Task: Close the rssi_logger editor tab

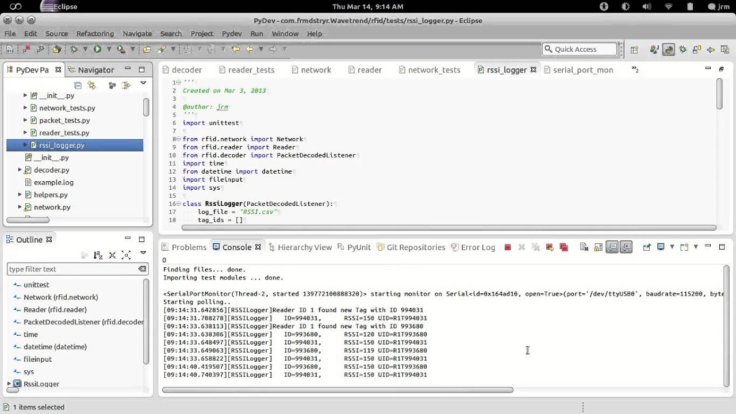Action: tap(533, 70)
